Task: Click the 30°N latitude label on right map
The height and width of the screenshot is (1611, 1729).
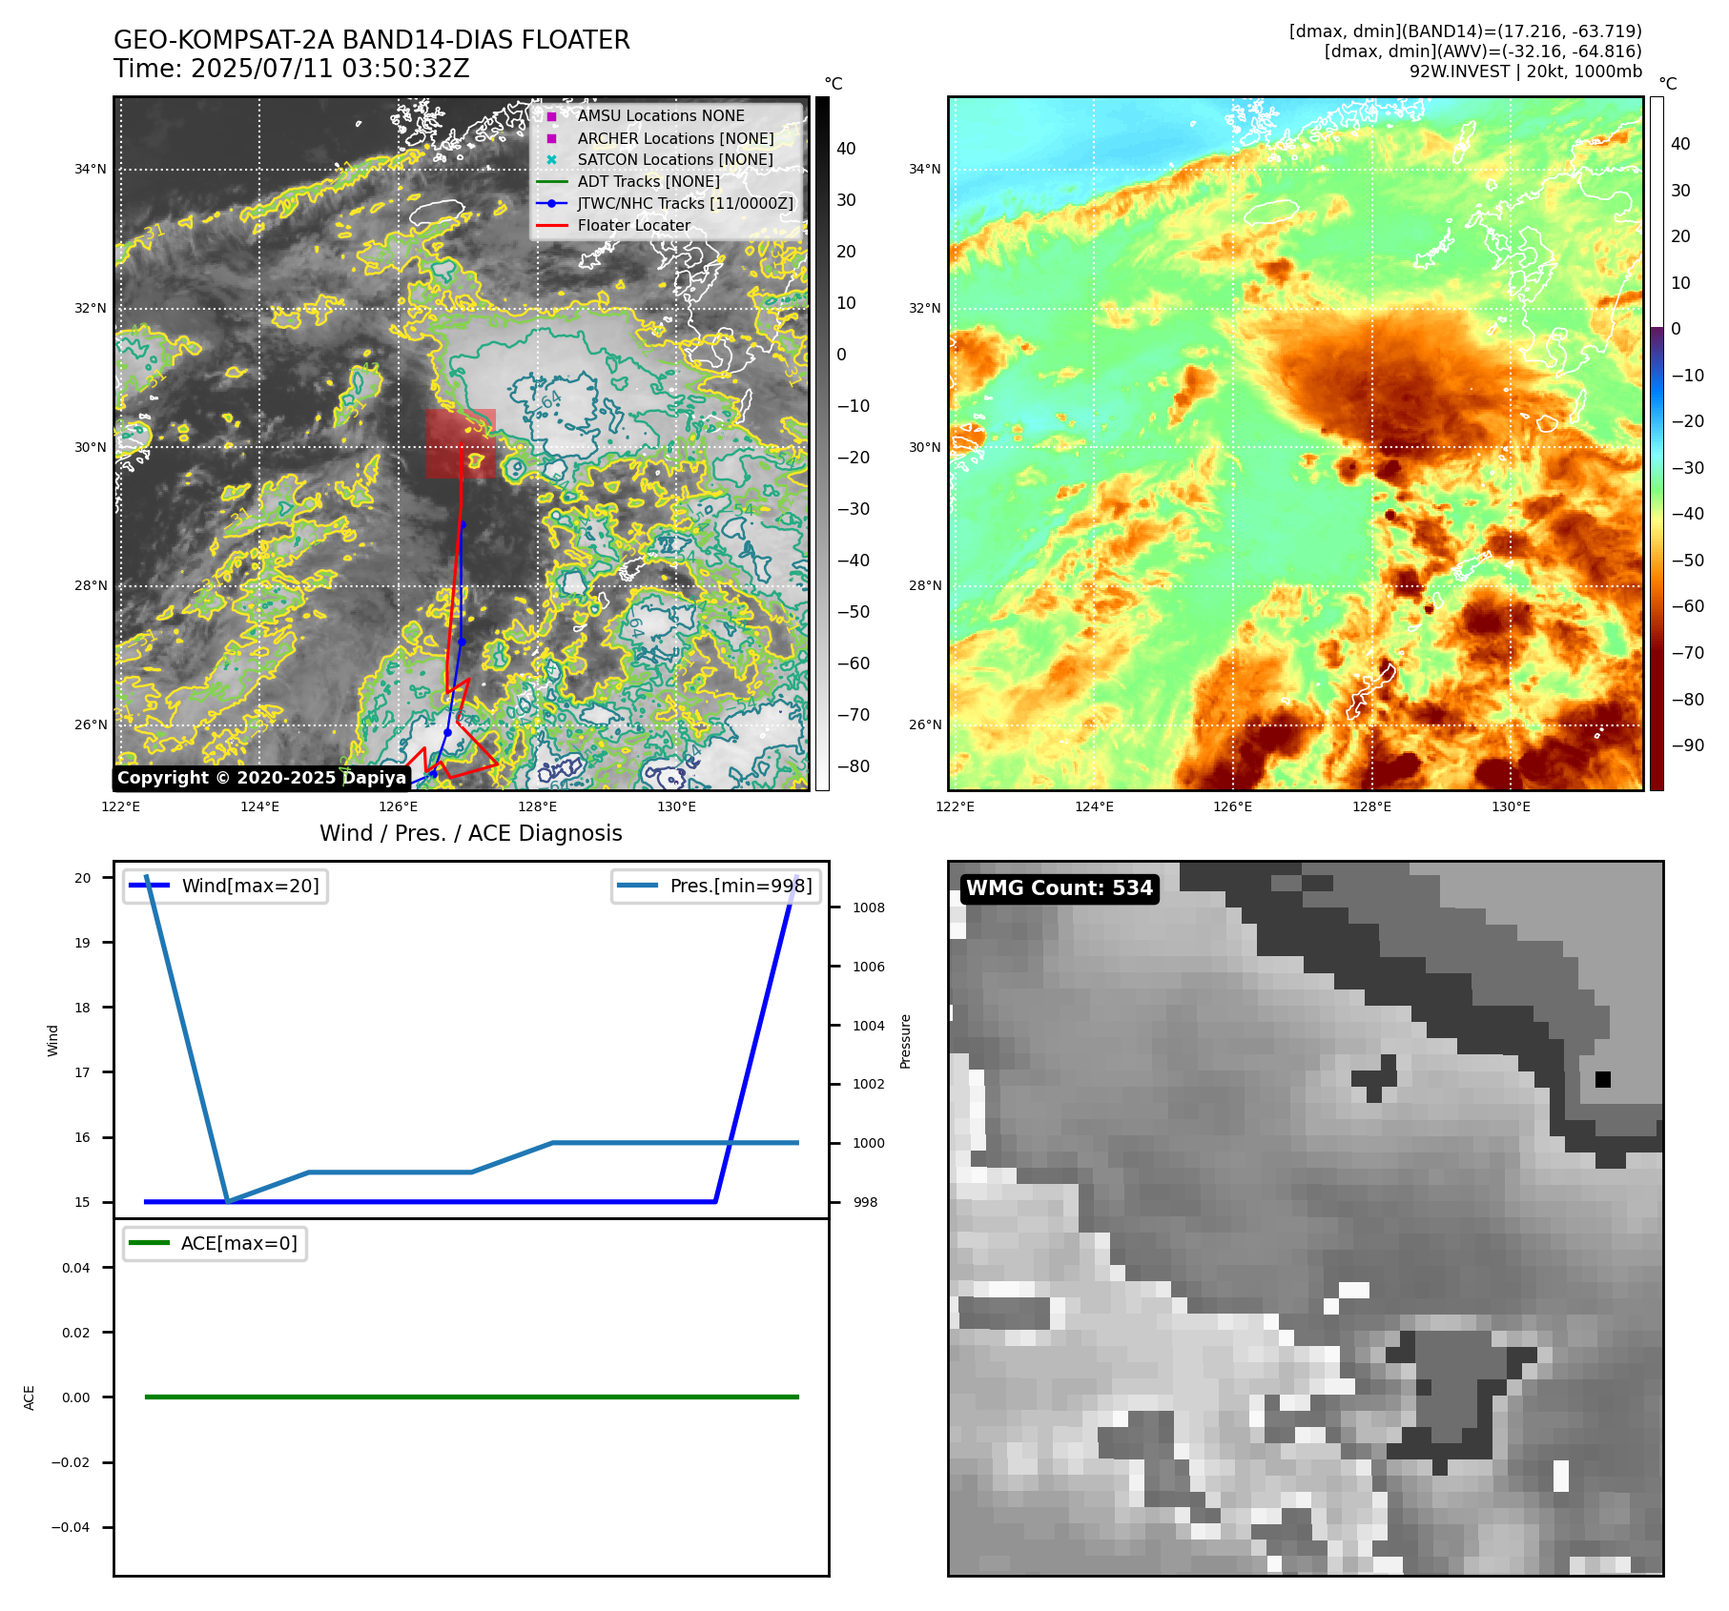Action: tap(924, 447)
